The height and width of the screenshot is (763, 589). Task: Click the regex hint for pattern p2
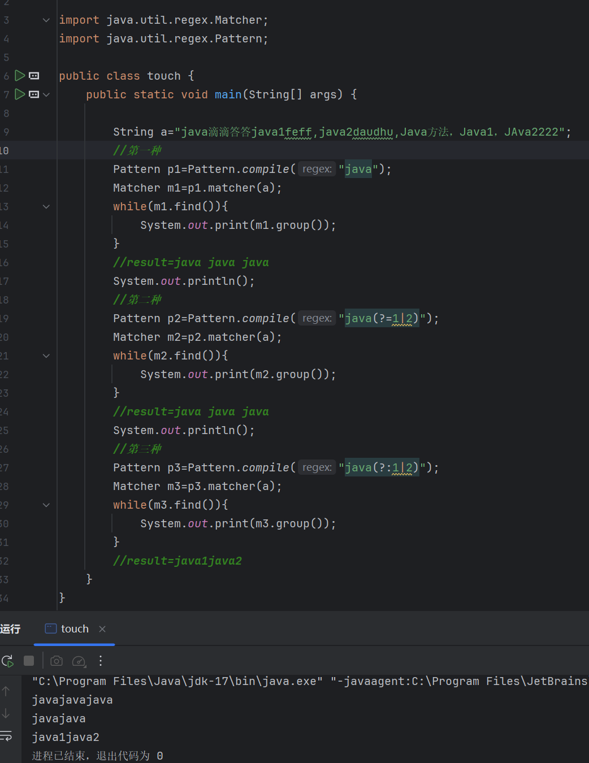317,318
